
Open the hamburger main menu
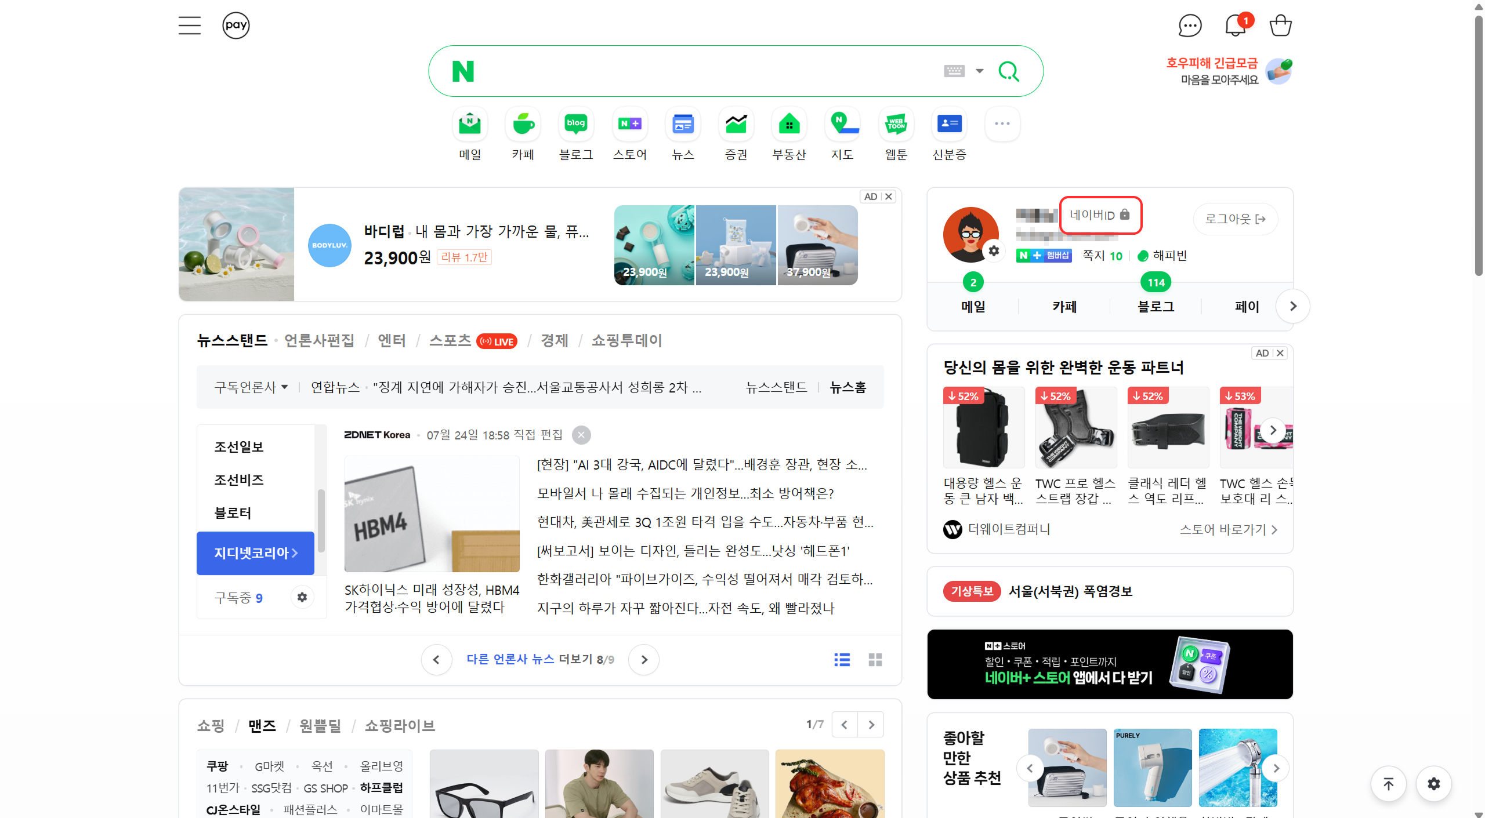[x=190, y=26]
